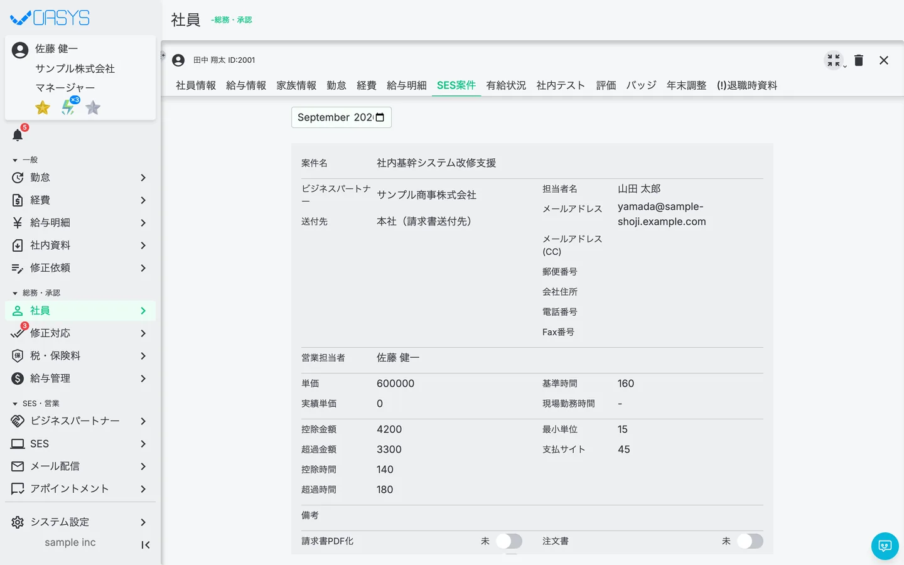904x565 pixels.
Task: Click the gray star badge
Action: (x=93, y=108)
